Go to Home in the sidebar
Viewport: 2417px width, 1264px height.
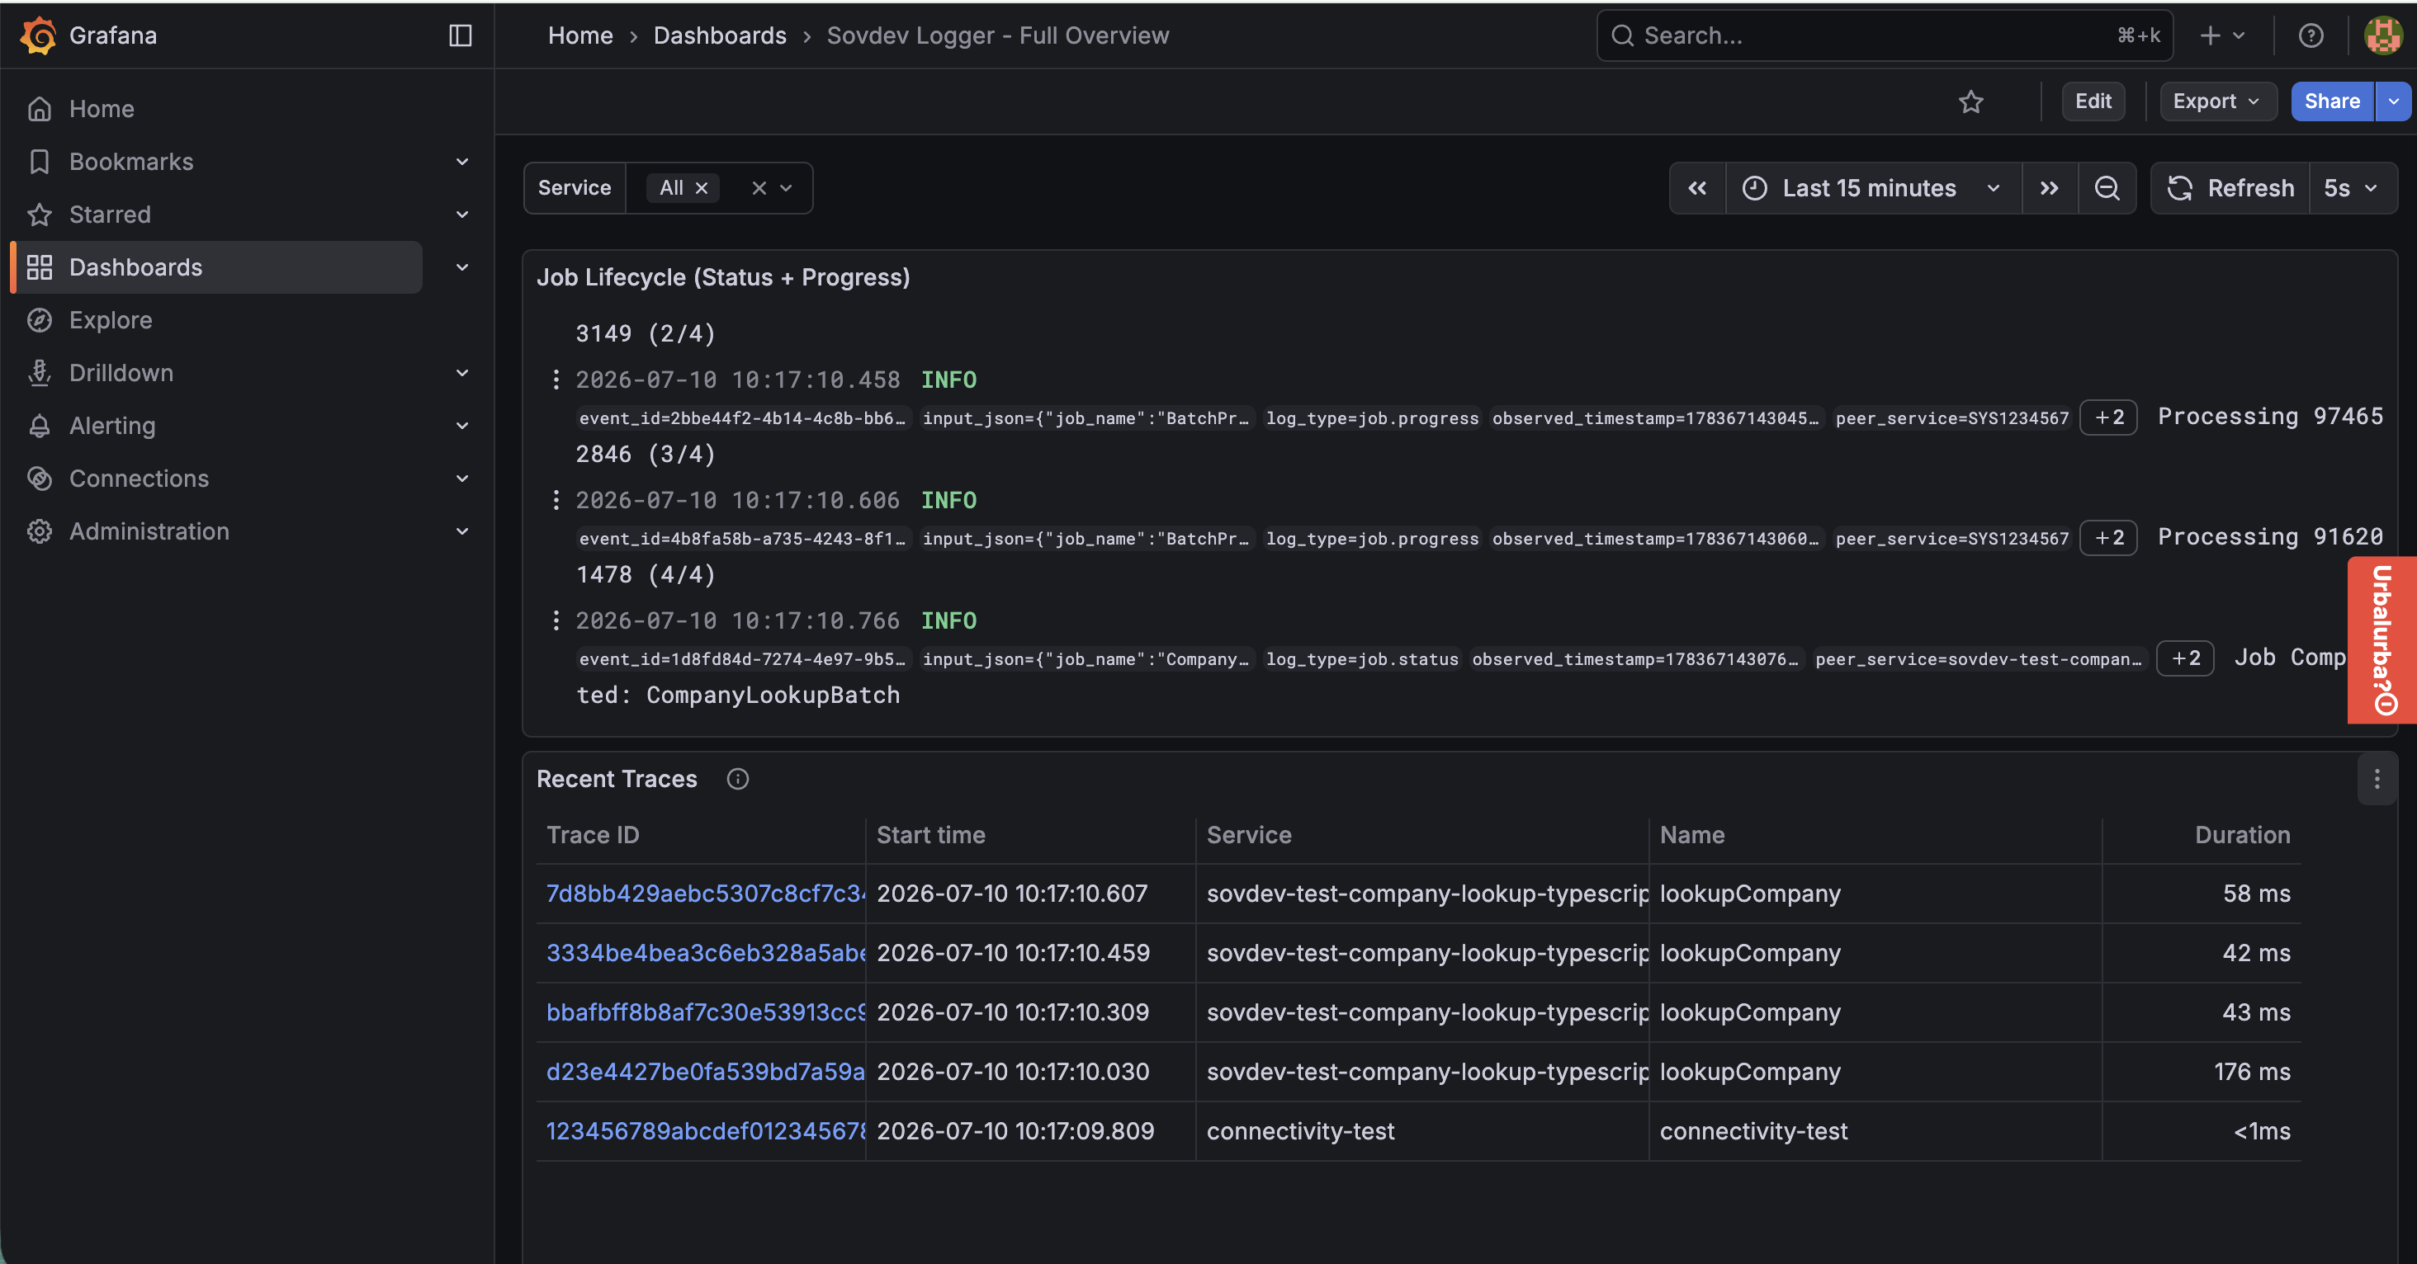coord(102,109)
